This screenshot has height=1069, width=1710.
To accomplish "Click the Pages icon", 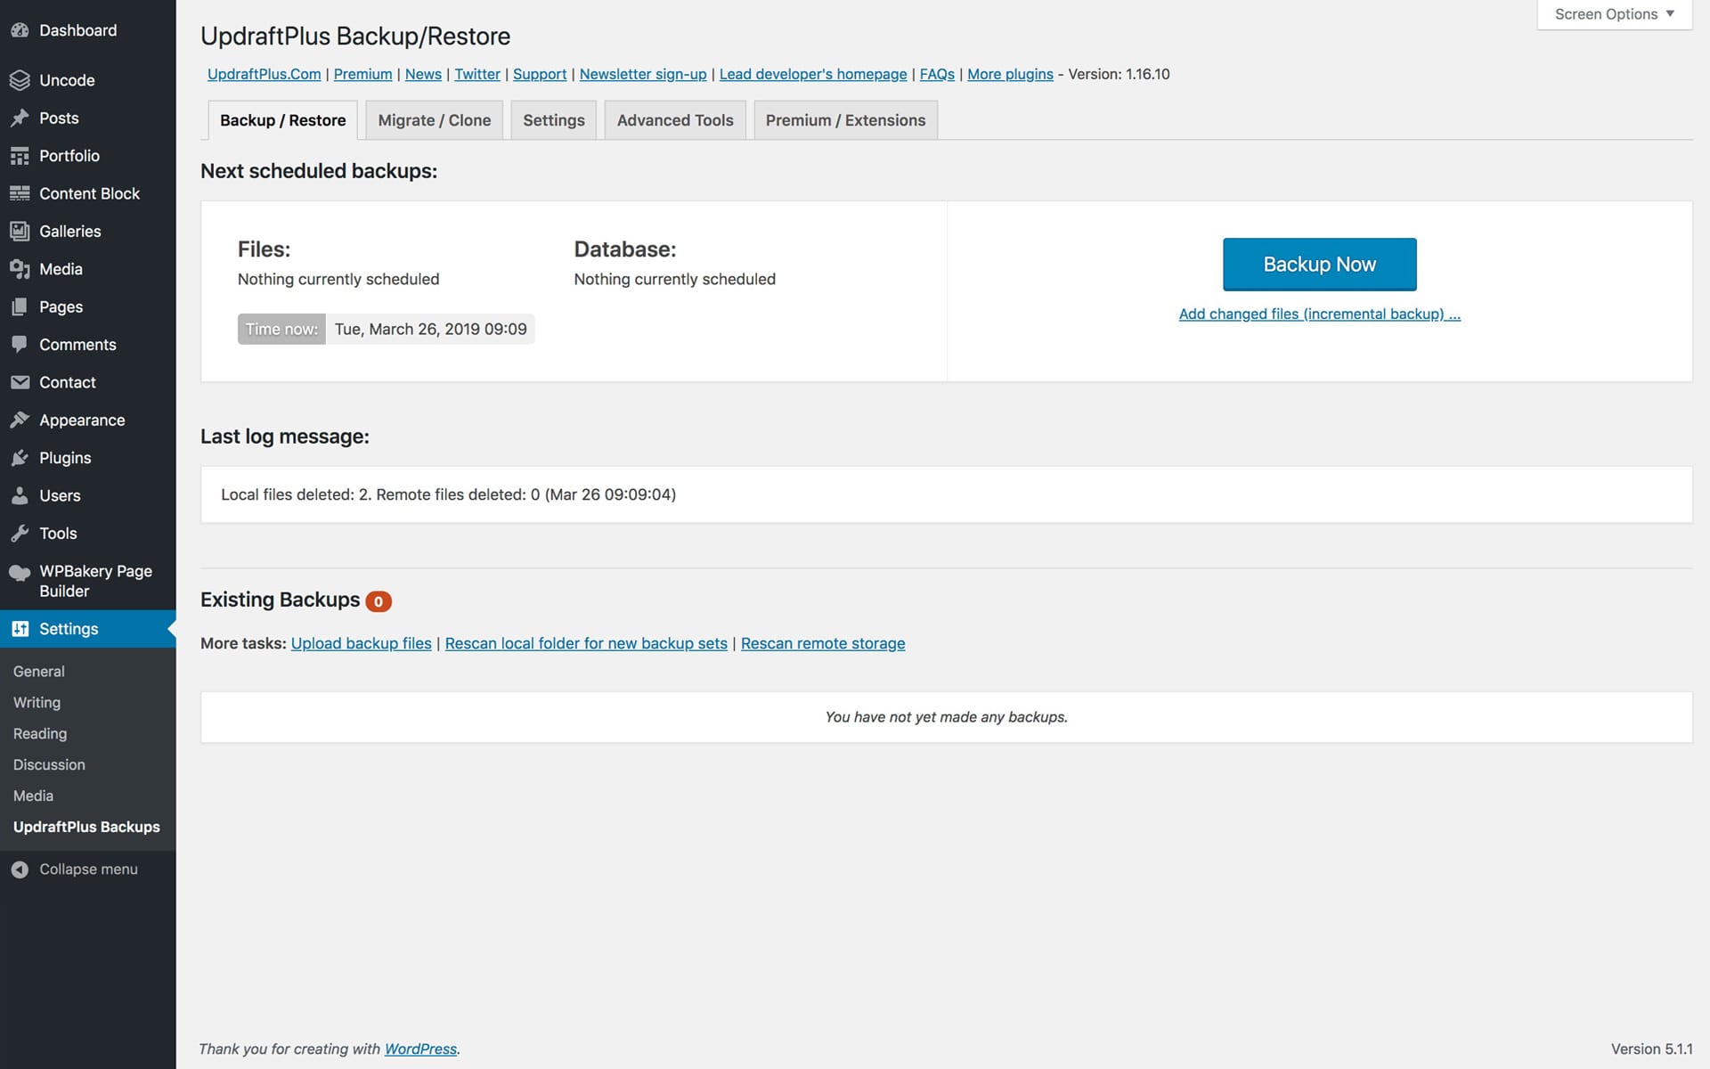I will [x=20, y=307].
